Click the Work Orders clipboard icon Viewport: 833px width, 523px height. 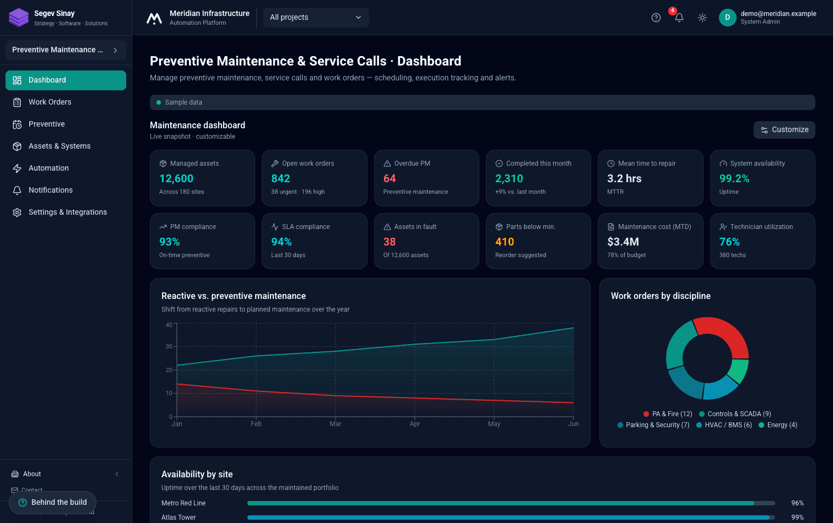17,102
